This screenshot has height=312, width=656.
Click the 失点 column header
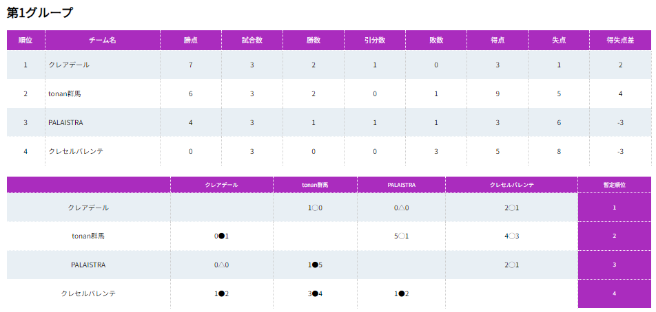click(x=559, y=41)
